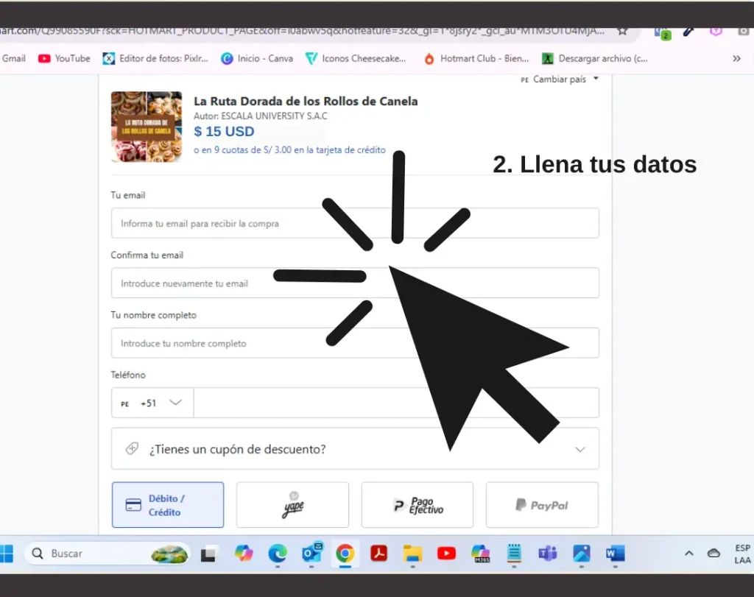This screenshot has height=597, width=754.
Task: Show hidden system tray icons
Action: pyautogui.click(x=689, y=554)
